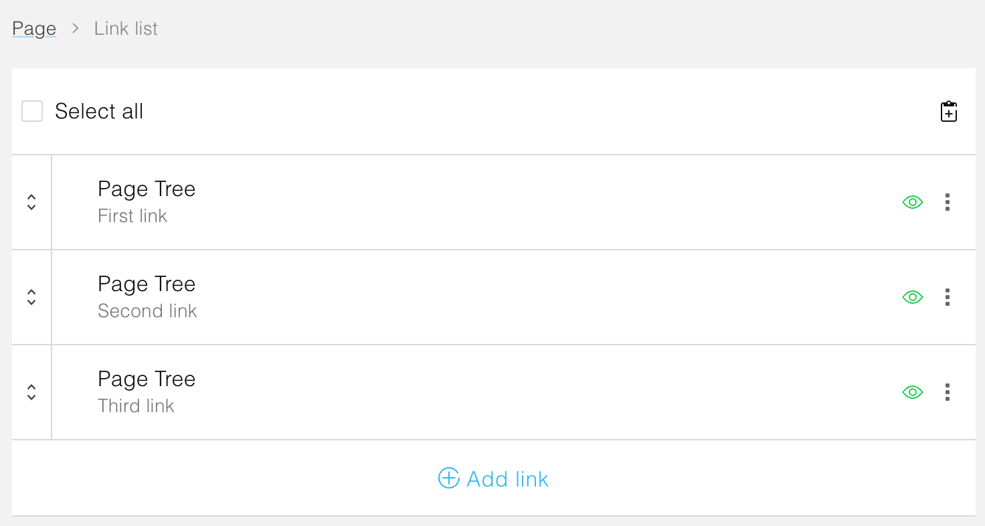Go to the Page breadcrumb
The image size is (985, 526).
34,29
